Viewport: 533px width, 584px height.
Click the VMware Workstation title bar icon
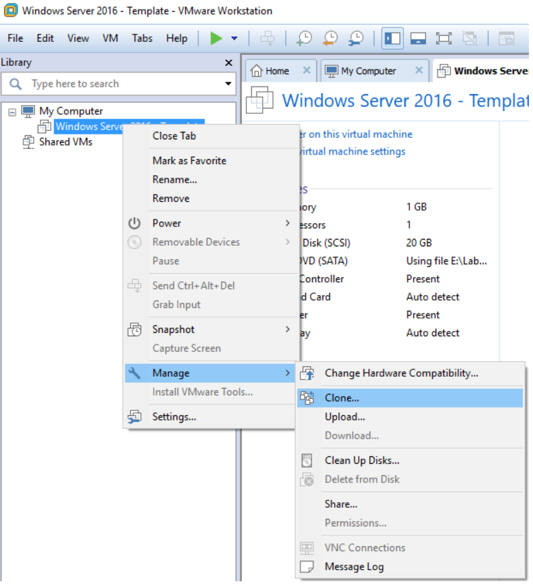[10, 10]
